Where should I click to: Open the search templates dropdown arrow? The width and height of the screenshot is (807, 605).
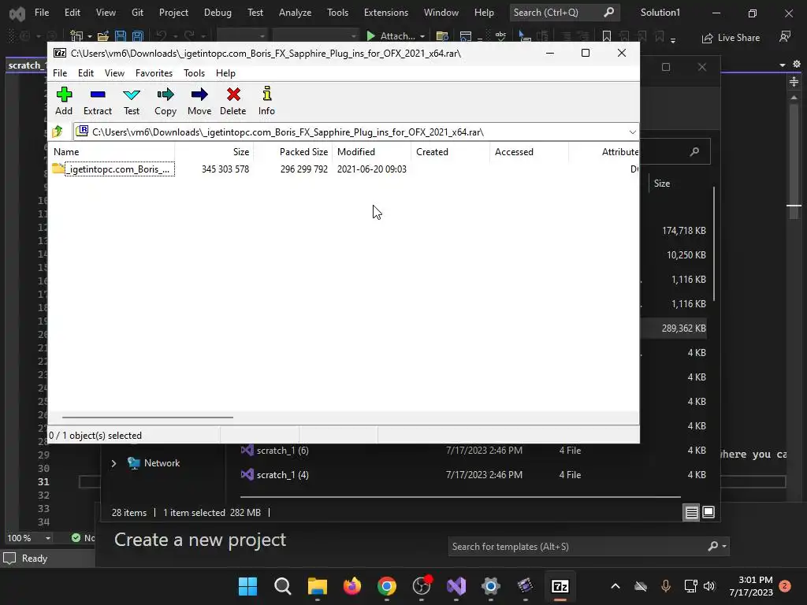[724, 547]
